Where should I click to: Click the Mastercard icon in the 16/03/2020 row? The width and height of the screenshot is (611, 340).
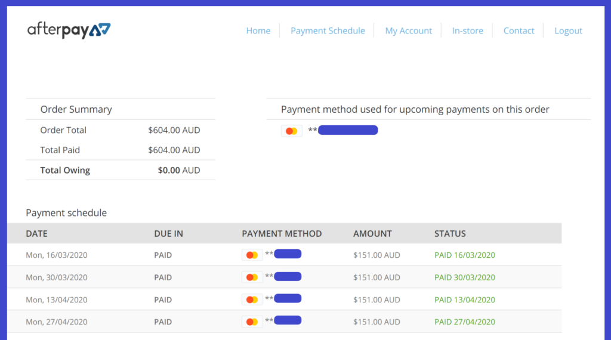tap(252, 255)
